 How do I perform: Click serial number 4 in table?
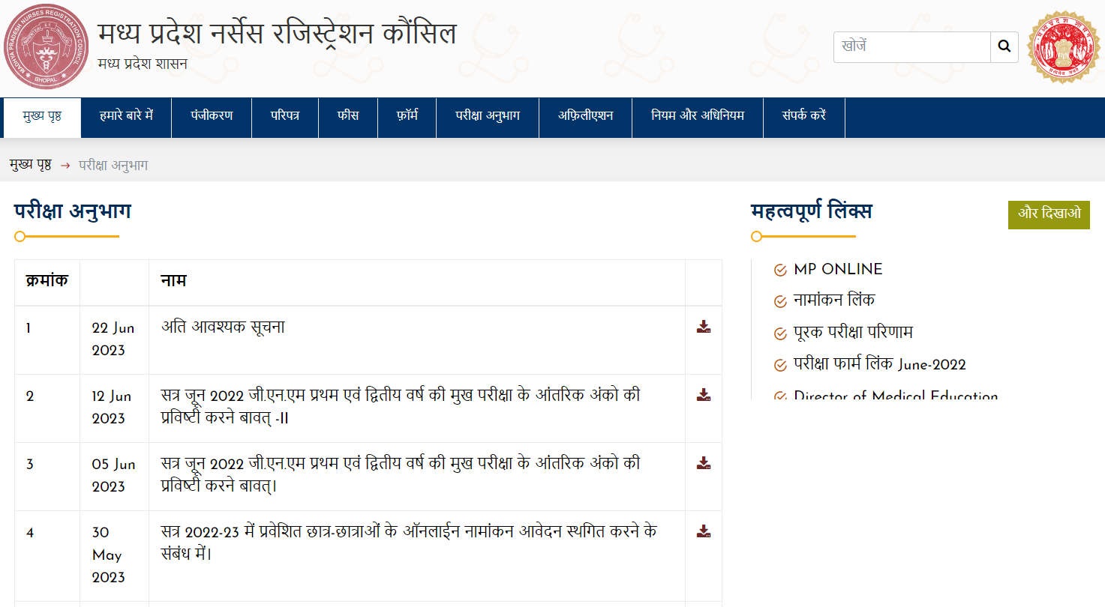pos(30,533)
